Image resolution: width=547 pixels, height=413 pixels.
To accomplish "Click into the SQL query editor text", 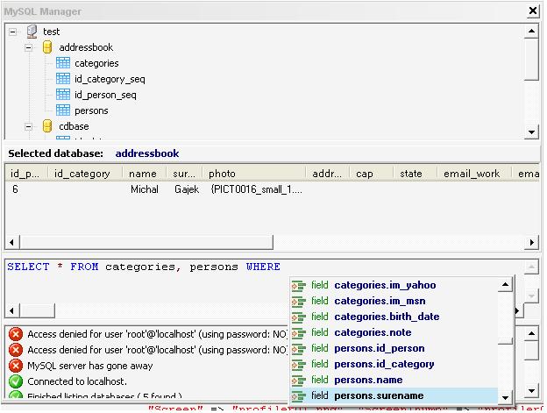I will [144, 267].
